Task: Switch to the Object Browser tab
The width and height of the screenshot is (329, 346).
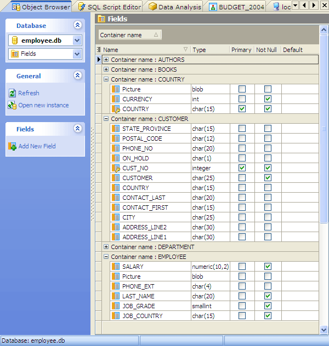Action: click(x=41, y=7)
